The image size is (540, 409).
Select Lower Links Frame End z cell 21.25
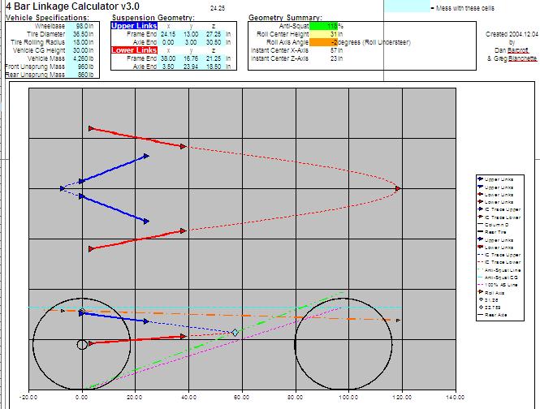tap(214, 58)
